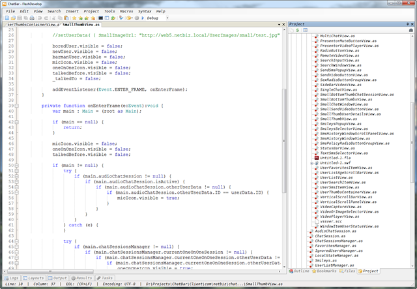Click the Open file folder icon

tap(13, 18)
